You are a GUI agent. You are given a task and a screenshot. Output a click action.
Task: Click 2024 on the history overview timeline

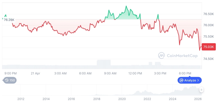click(173, 99)
